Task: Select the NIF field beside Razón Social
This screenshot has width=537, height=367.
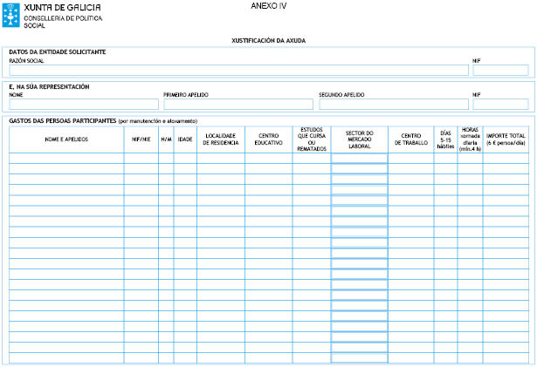Action: [x=499, y=71]
